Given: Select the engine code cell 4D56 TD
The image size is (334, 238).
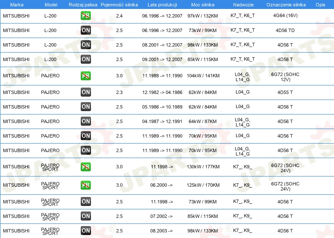Looking at the screenshot, I should pos(285,30).
